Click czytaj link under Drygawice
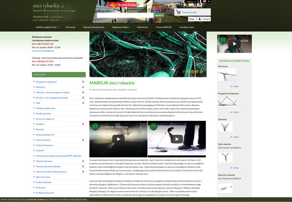Image resolution: width=292 pixels, height=202 pixels. pos(235,112)
